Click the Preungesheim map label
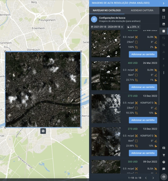The width and height of the screenshot is (168, 181). click(47, 20)
